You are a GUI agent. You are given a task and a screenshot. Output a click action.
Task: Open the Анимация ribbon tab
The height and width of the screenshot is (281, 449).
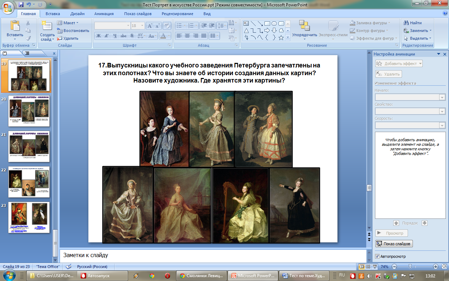pyautogui.click(x=104, y=14)
